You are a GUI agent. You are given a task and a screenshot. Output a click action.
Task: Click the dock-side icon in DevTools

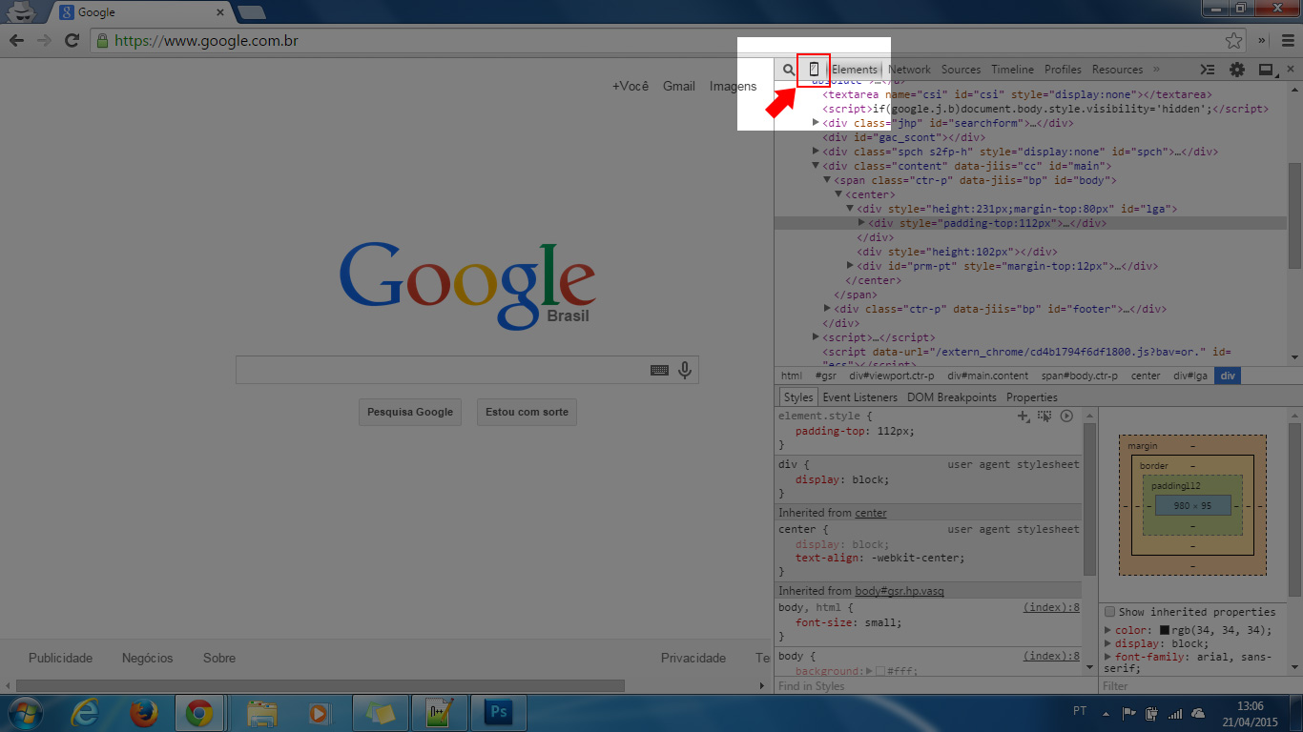1266,70
